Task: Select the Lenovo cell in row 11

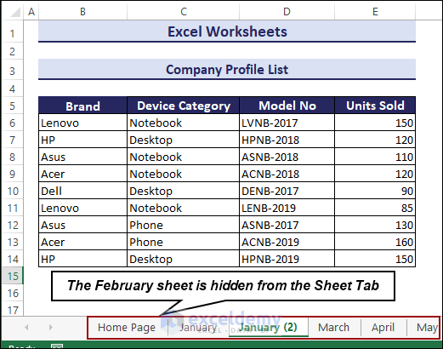Action: (82, 208)
